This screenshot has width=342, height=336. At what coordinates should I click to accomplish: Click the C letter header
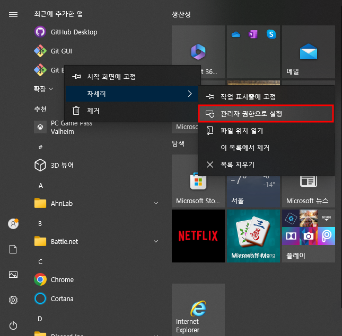coord(40,262)
